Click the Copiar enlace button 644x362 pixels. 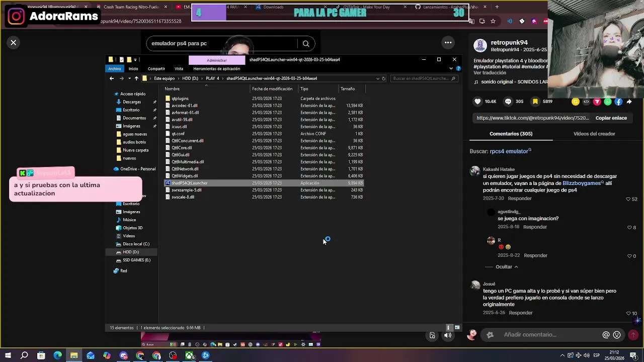(611, 118)
